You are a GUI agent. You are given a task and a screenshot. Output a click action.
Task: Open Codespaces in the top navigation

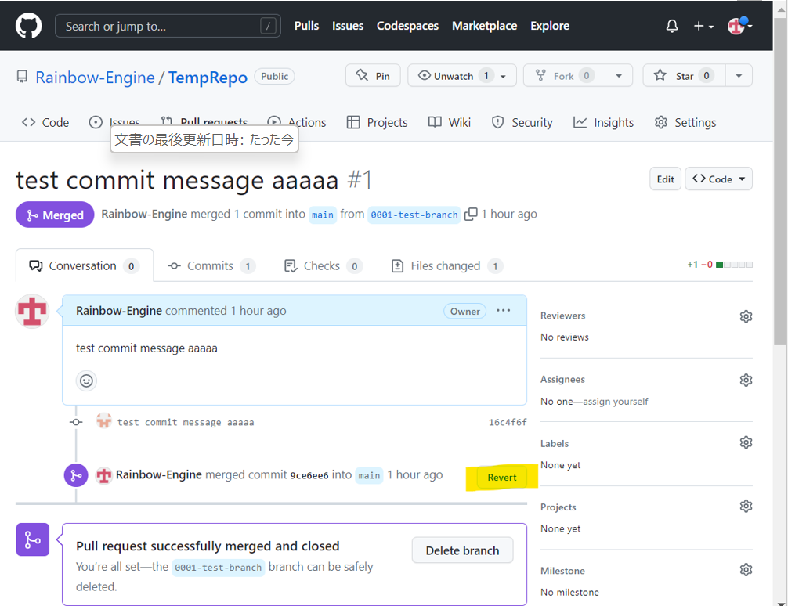tap(407, 26)
